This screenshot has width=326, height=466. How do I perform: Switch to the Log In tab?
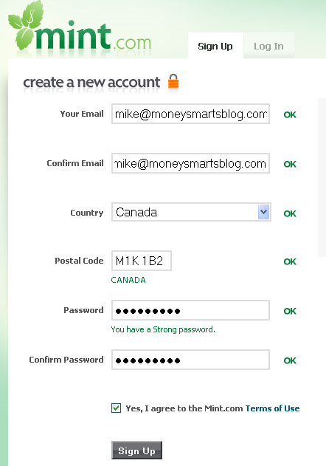click(268, 46)
